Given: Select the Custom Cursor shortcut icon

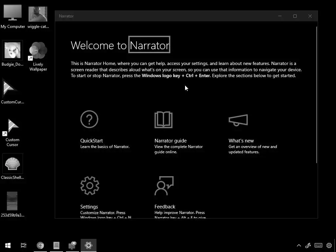Looking at the screenshot, I should point(12,133).
